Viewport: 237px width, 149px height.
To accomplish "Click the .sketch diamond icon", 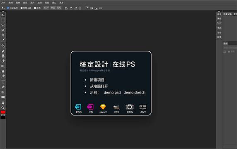I will tap(103, 107).
